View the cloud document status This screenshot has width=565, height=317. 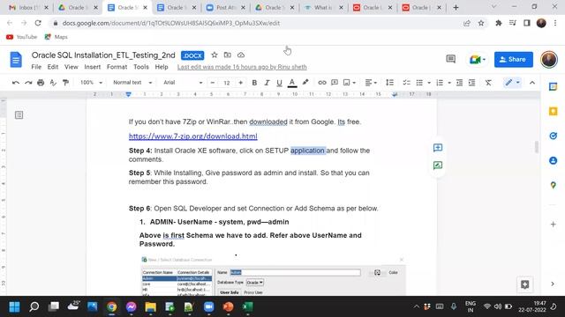click(241, 55)
